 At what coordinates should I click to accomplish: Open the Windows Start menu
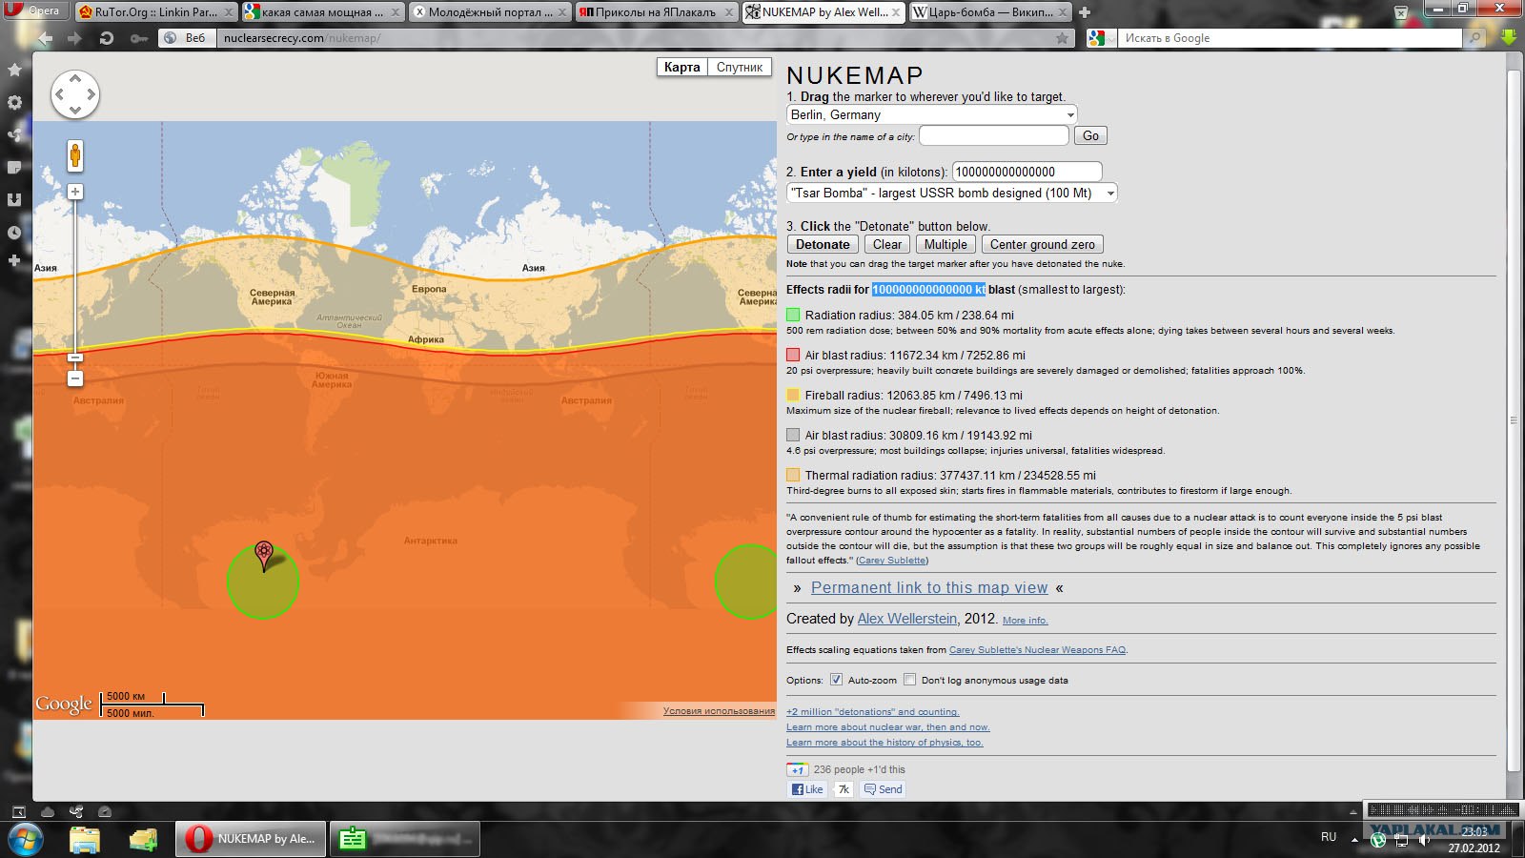click(25, 839)
